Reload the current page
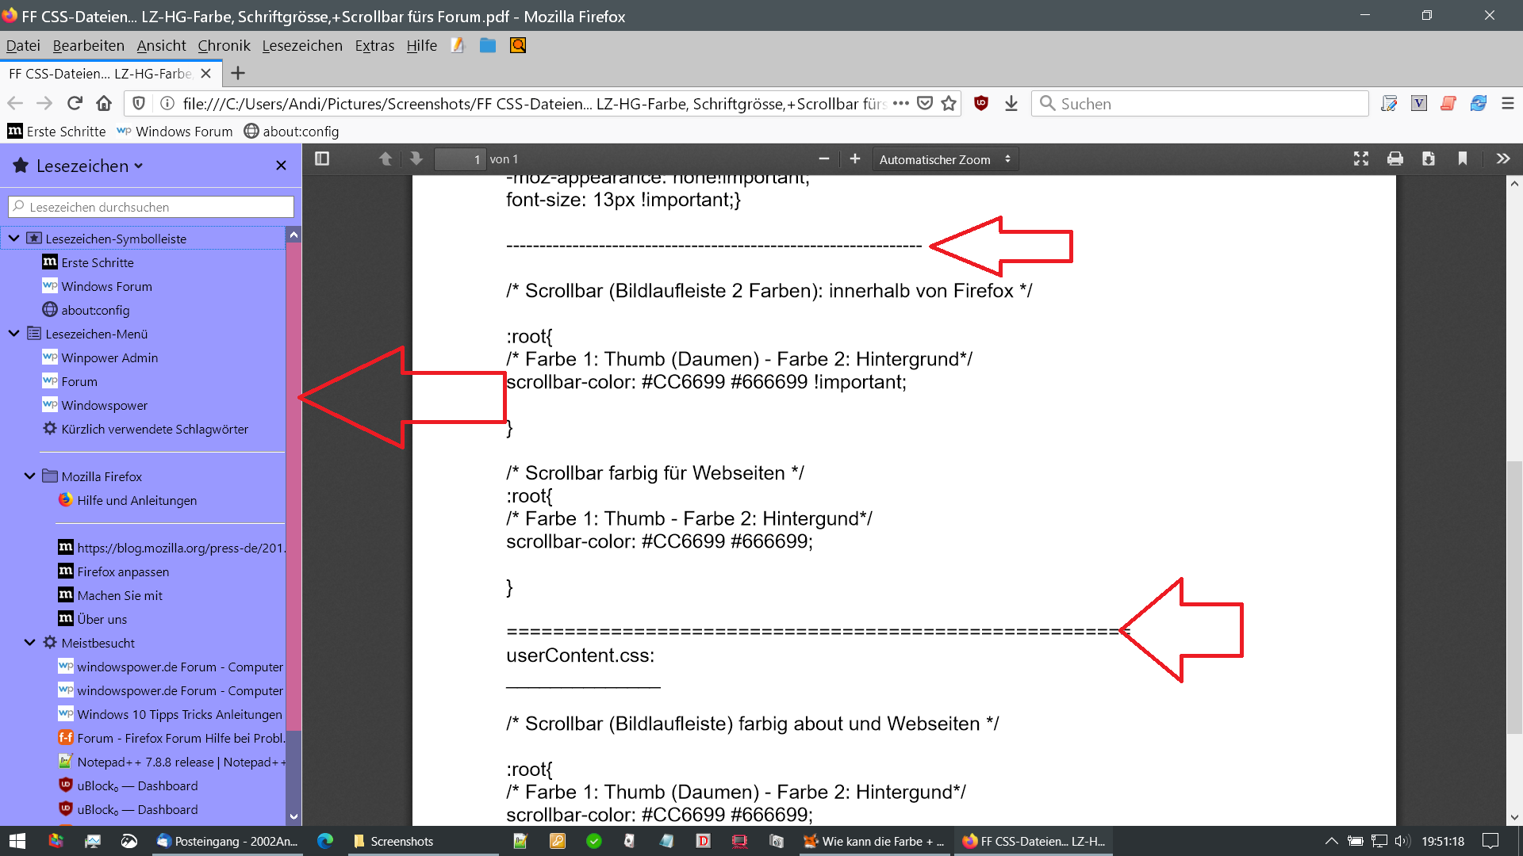 tap(75, 103)
